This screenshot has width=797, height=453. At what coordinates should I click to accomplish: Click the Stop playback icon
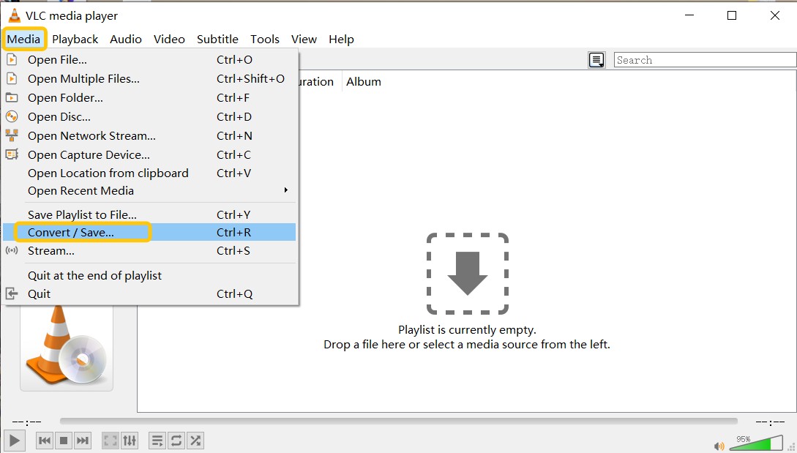click(x=63, y=441)
